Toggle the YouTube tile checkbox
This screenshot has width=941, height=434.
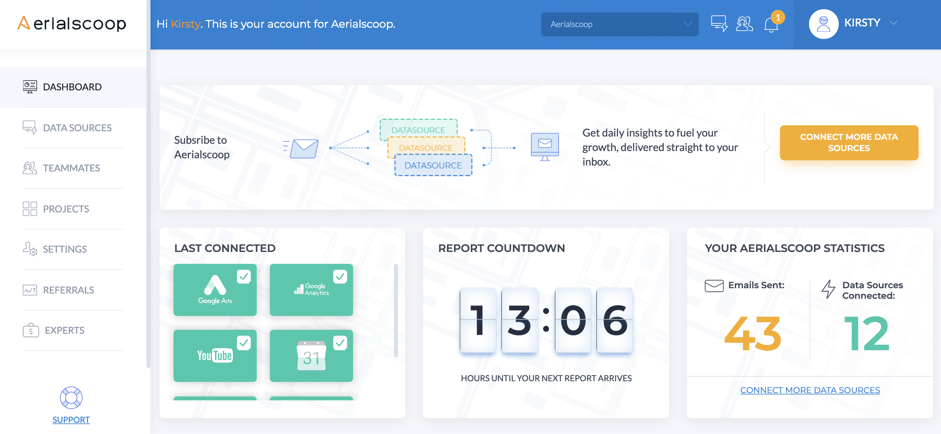click(243, 343)
